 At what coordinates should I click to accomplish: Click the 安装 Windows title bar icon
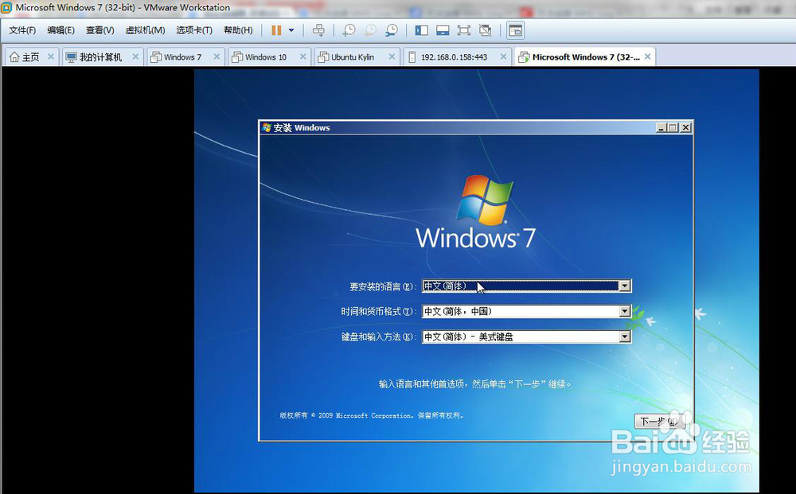tap(267, 128)
